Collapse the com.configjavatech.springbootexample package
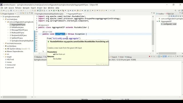 (x=6, y=22)
